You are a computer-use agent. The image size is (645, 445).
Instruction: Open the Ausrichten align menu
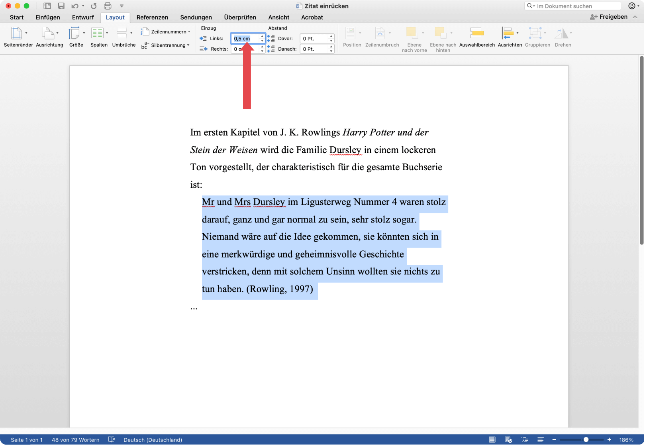tap(510, 37)
